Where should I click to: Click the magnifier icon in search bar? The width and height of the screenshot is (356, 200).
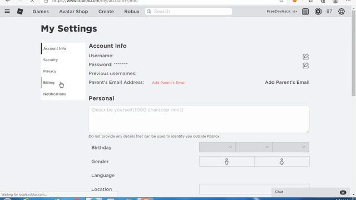149,12
